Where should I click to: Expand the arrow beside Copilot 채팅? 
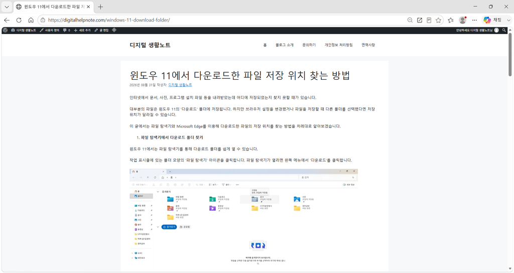pyautogui.click(x=509, y=20)
